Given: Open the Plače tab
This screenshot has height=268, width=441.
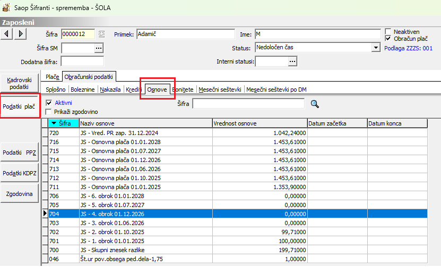Looking at the screenshot, I should (x=52, y=77).
